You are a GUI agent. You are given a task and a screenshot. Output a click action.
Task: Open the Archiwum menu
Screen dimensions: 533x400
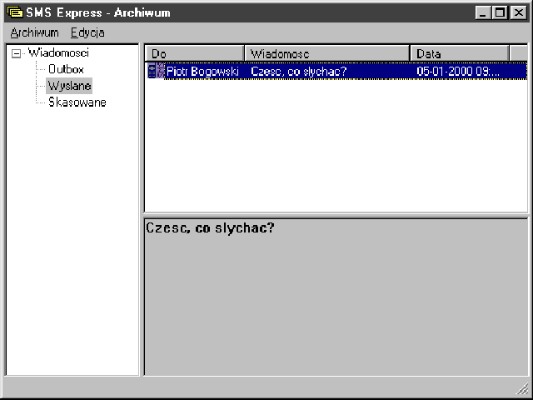coord(34,32)
